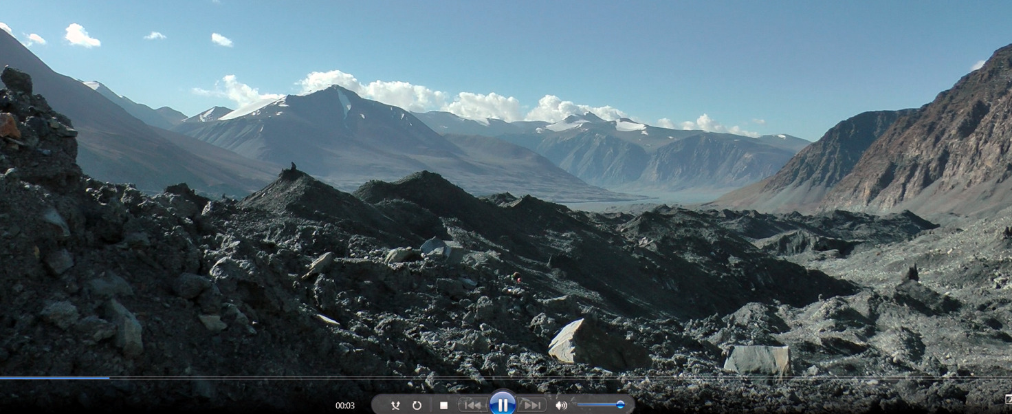Click the seek progress bar
The height and width of the screenshot is (414, 1012).
pyautogui.click(x=506, y=378)
